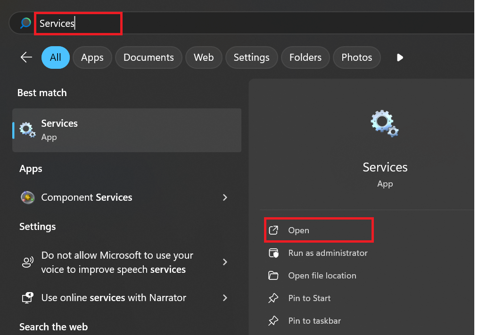Open the speech services voice setting

pos(127,262)
